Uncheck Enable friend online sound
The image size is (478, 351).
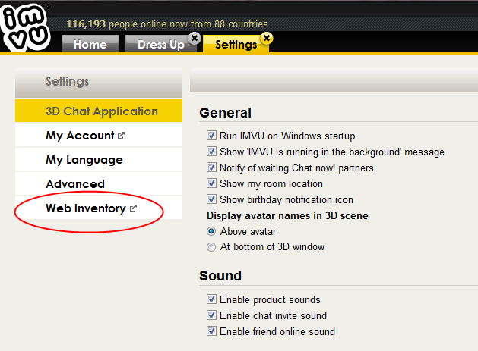(211, 331)
